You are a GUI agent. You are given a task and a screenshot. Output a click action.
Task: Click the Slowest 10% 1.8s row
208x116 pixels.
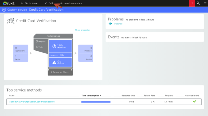coord(60,55)
